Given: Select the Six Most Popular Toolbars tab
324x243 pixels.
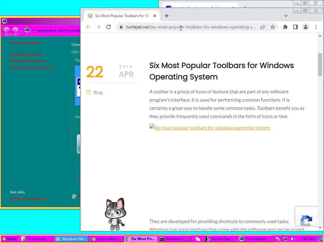Looking at the screenshot, I should pyautogui.click(x=122, y=16).
